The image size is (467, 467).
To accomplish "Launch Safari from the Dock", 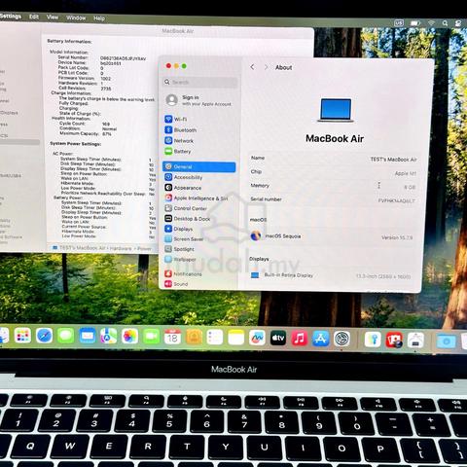I will click(44, 336).
